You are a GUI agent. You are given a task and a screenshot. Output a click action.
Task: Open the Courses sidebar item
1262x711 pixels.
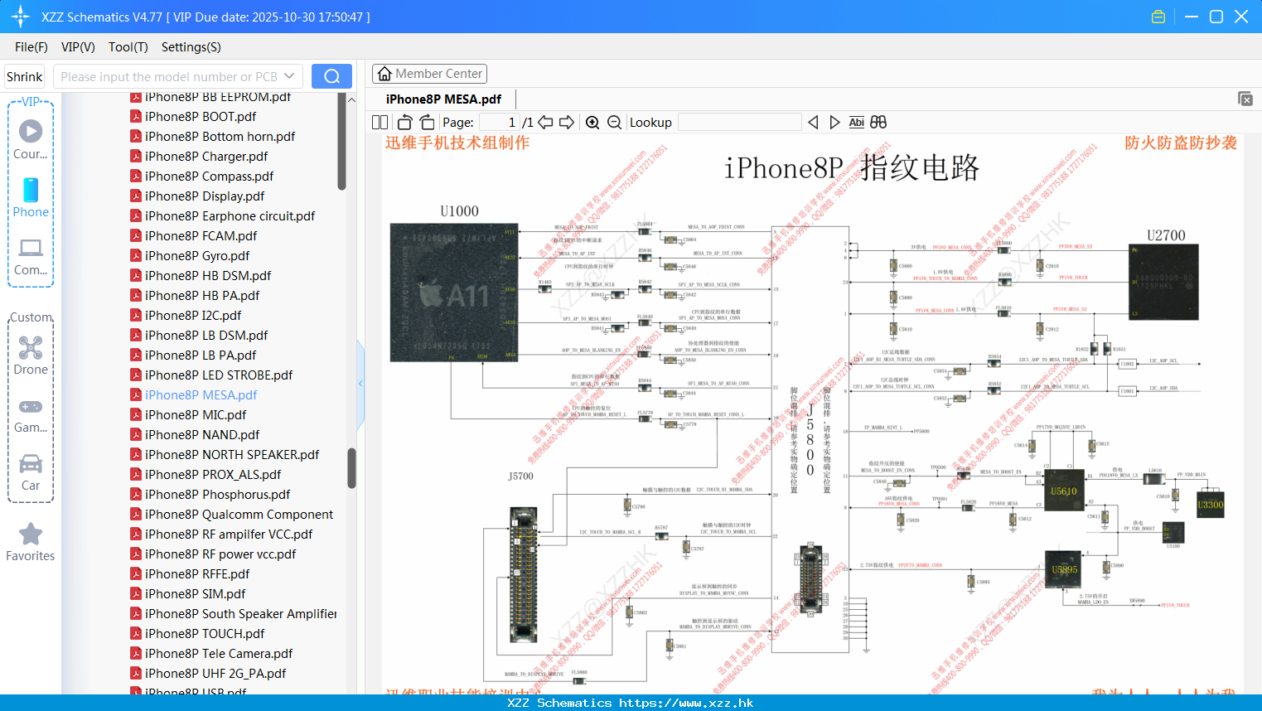[x=31, y=139]
